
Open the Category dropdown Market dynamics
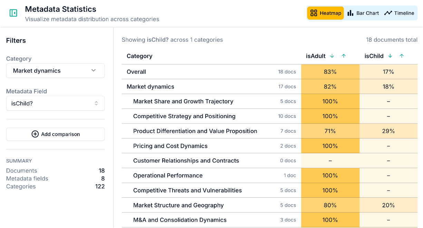55,71
